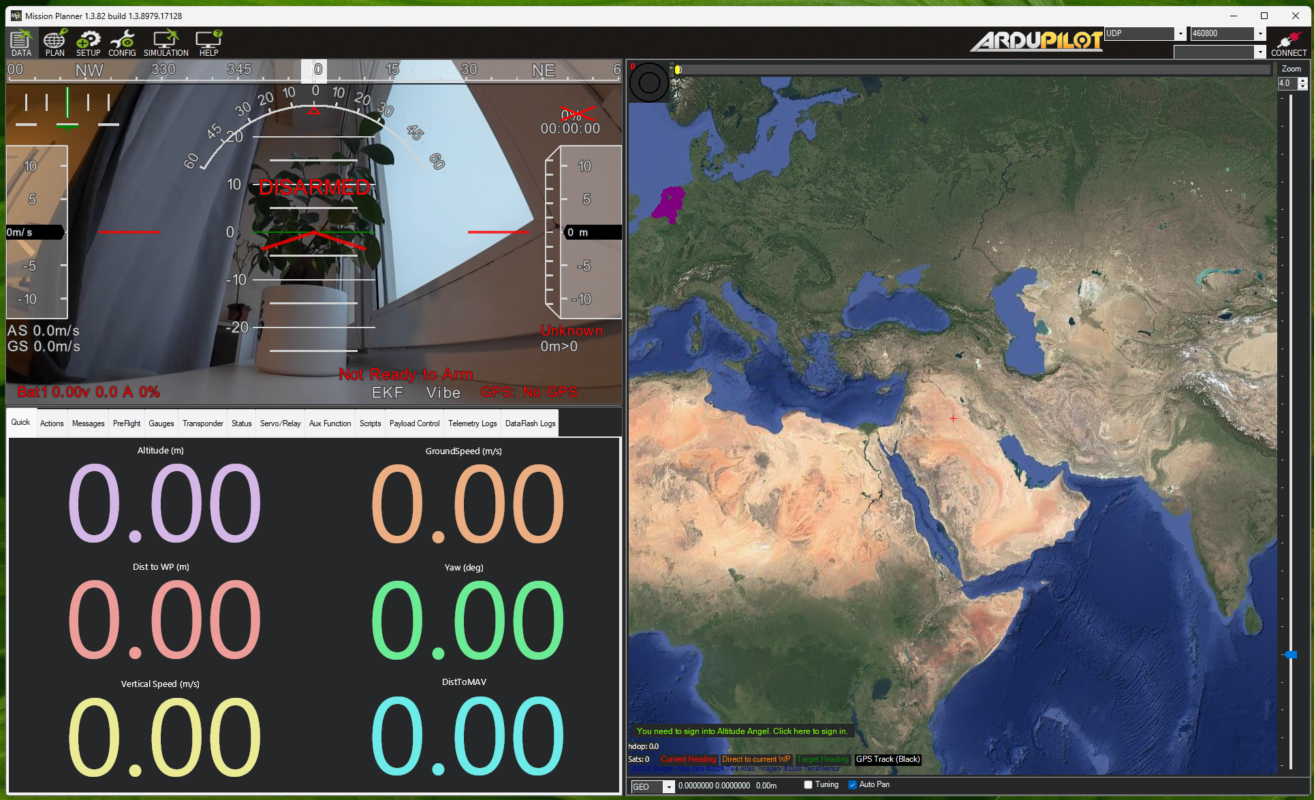The image size is (1314, 800).
Task: Open the SETUP screen
Action: point(88,43)
